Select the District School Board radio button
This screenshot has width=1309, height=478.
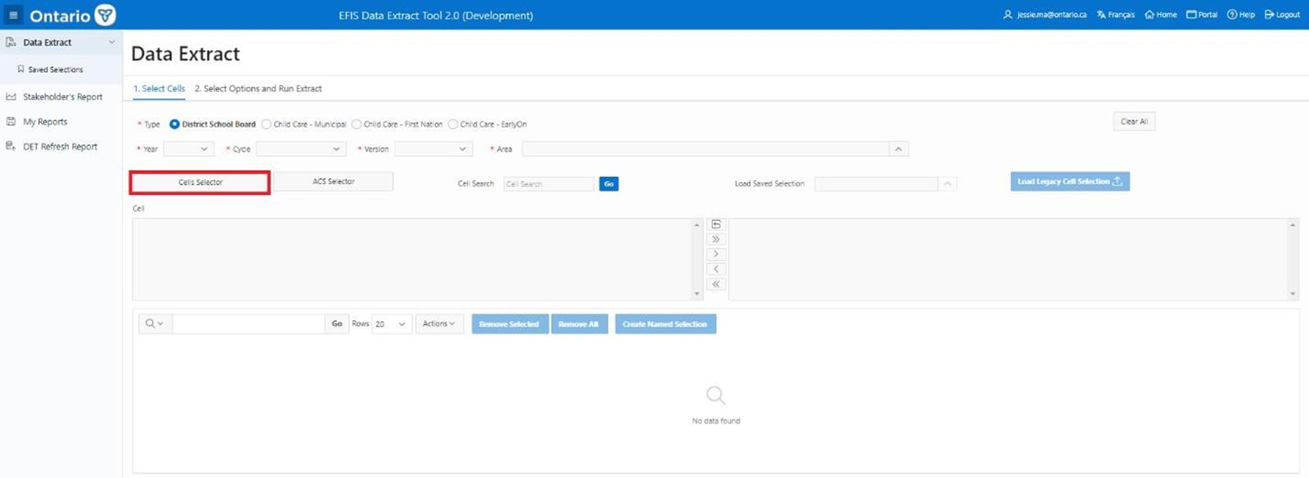coord(175,124)
